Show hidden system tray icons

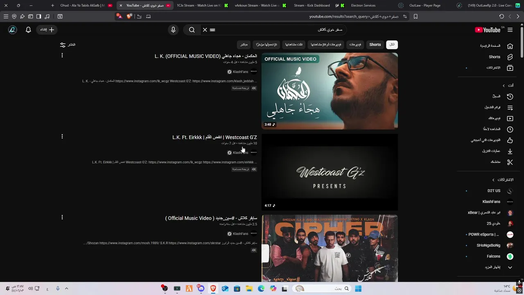pyautogui.click(x=66, y=288)
